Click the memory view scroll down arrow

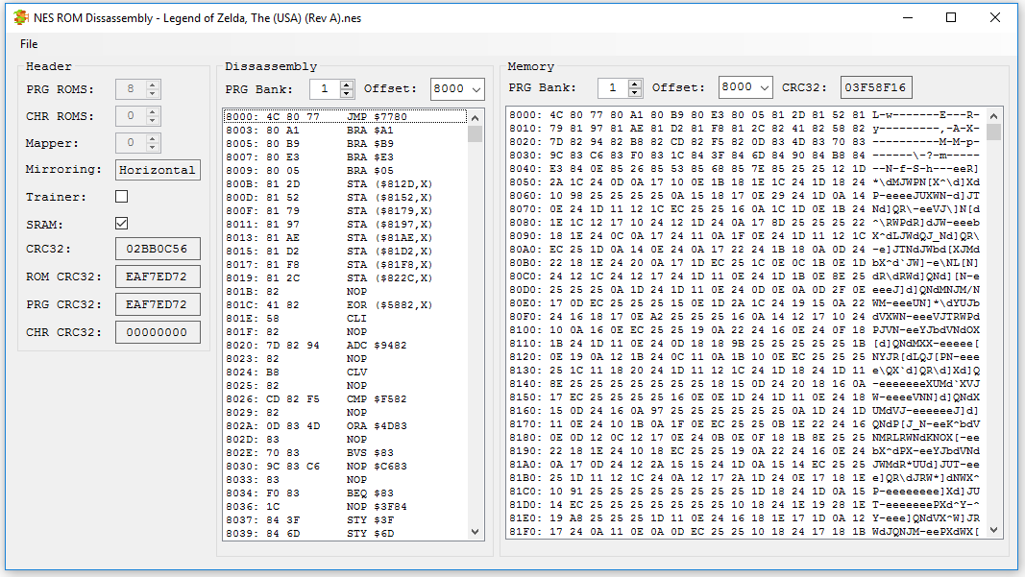point(993,530)
